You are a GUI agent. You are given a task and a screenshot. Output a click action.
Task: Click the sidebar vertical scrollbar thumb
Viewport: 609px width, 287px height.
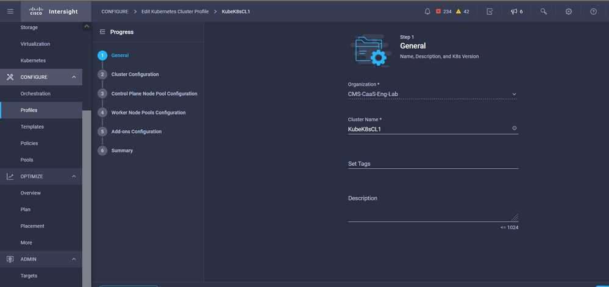[87, 199]
